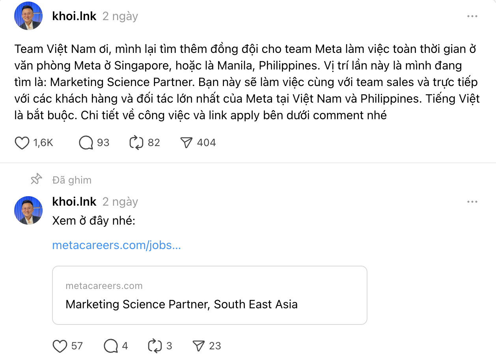
Task: Open the Marketing Science Partner job preview card
Action: [x=210, y=295]
